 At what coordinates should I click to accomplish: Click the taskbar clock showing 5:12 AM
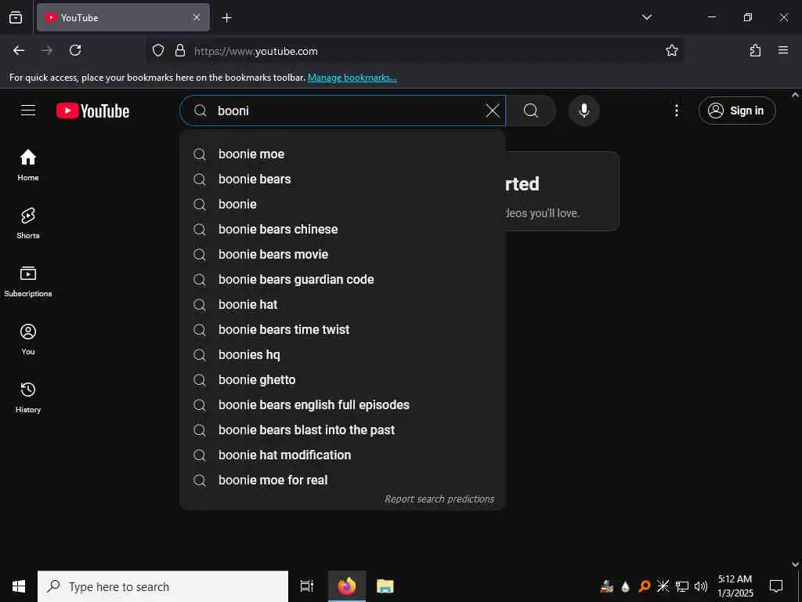pyautogui.click(x=735, y=586)
